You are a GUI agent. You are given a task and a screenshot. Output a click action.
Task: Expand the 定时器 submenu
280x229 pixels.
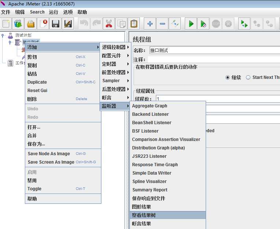tap(116, 64)
